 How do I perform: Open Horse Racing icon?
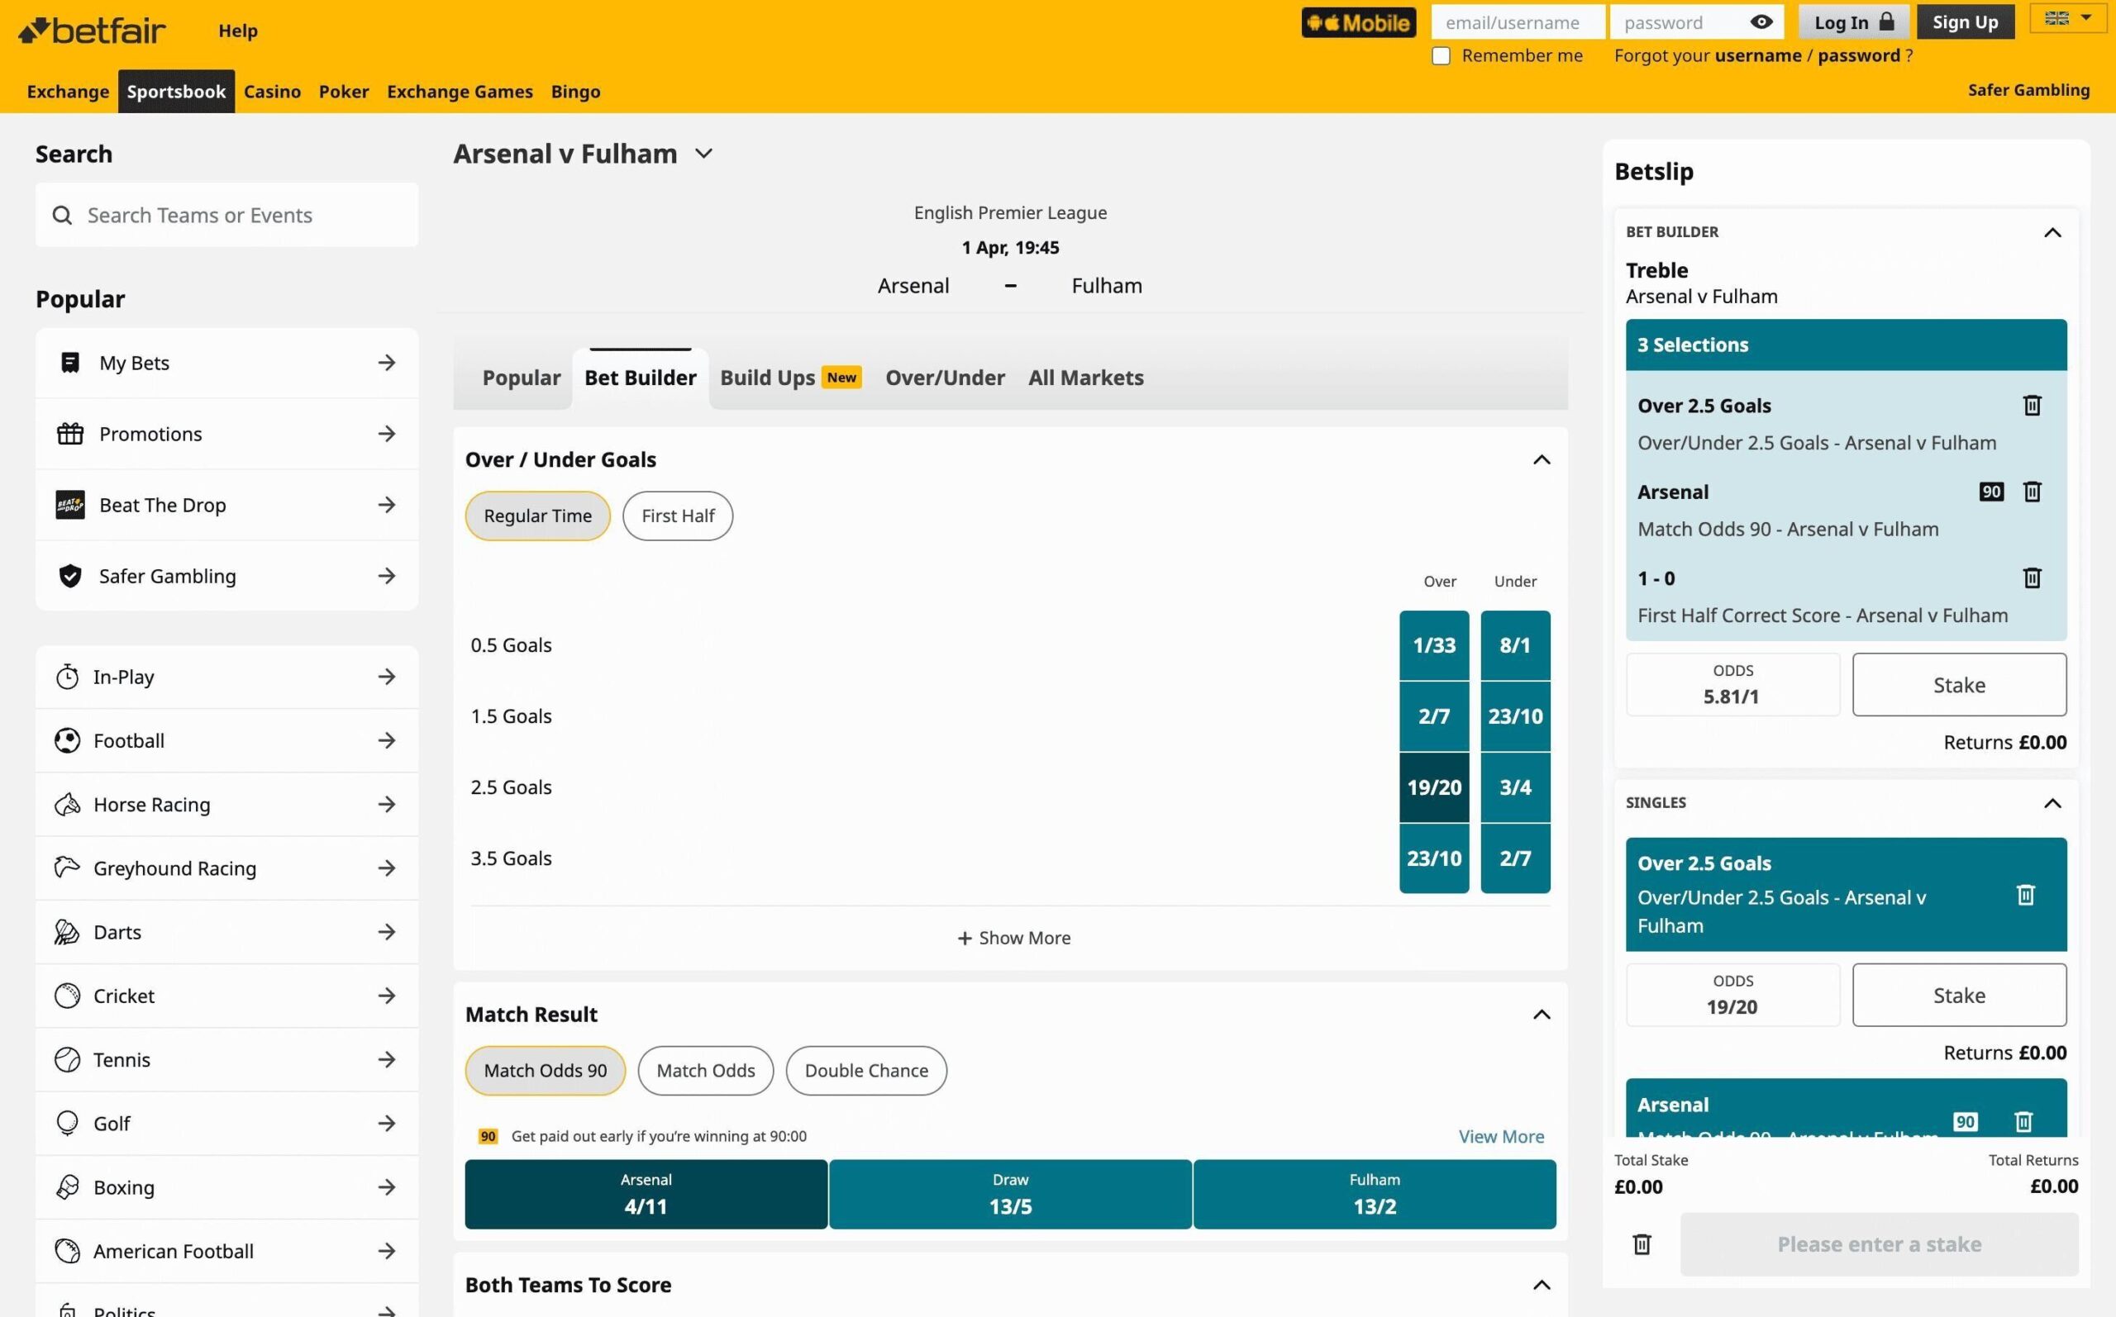point(67,804)
